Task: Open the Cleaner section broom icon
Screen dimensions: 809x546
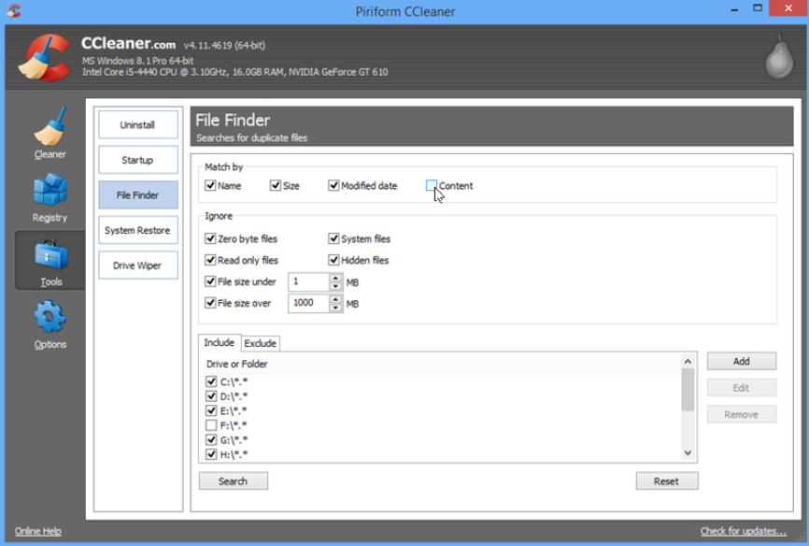Action: [x=50, y=126]
